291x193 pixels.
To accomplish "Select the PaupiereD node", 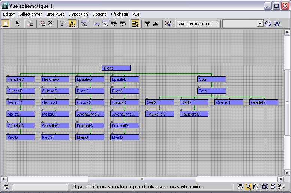I will (x=194, y=114).
